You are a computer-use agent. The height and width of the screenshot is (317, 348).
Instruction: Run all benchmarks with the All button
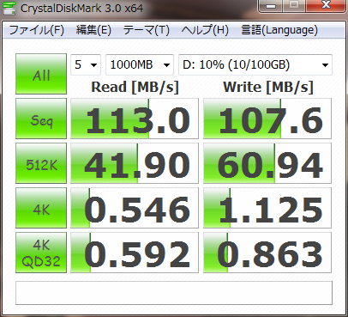tap(41, 74)
